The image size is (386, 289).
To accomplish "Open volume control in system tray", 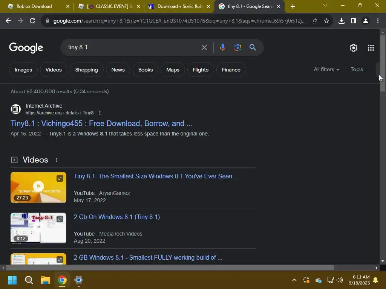I will (340, 280).
